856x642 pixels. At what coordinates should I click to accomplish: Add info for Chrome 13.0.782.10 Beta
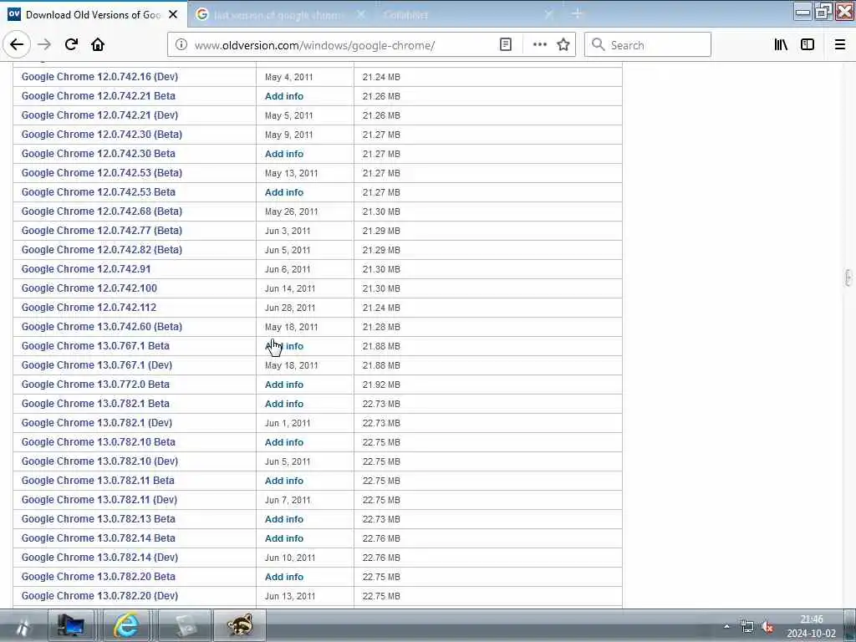pyautogui.click(x=284, y=442)
